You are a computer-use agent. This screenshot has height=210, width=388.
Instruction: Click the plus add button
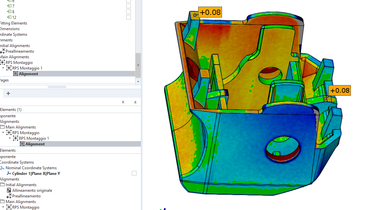click(x=8, y=93)
